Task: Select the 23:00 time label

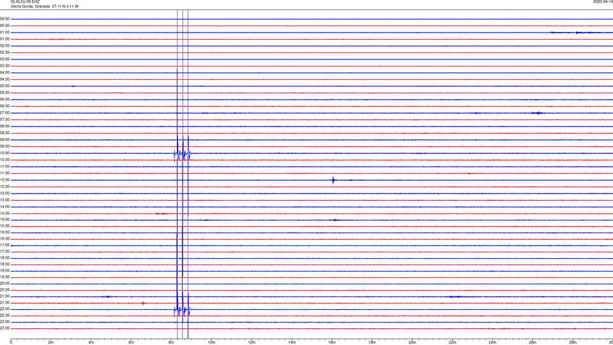Action: (4, 322)
